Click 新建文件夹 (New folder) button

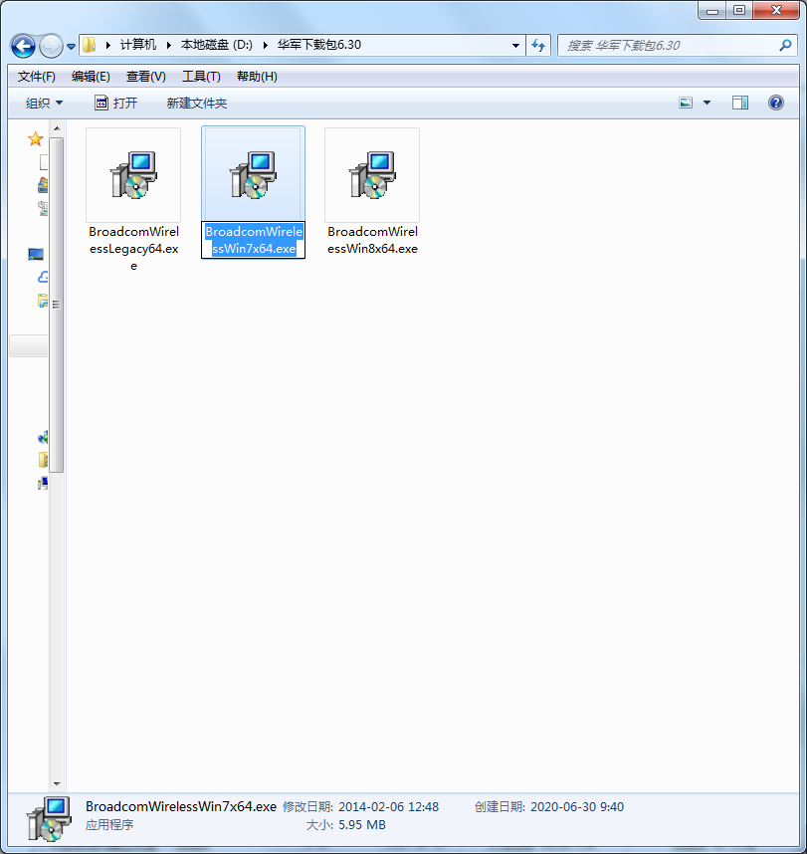pyautogui.click(x=196, y=103)
